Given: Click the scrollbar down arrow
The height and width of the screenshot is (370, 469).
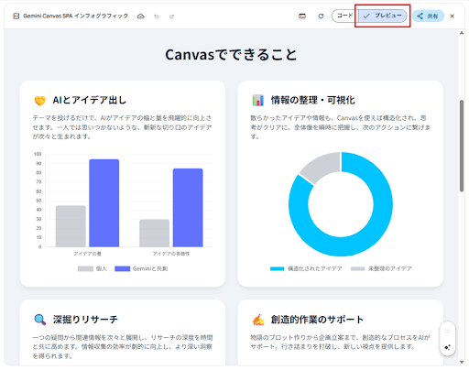Looking at the screenshot, I should click(x=462, y=362).
